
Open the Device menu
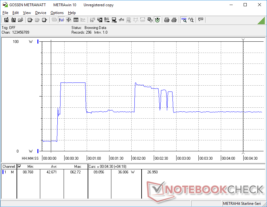(41, 13)
